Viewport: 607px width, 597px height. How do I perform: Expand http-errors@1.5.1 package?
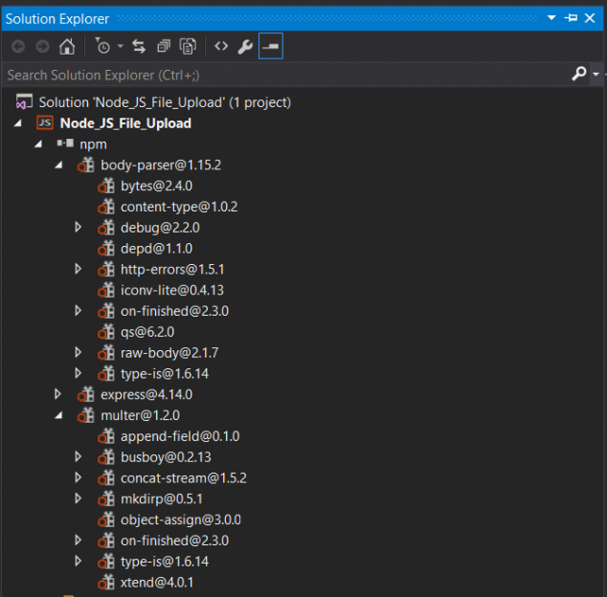[x=78, y=269]
